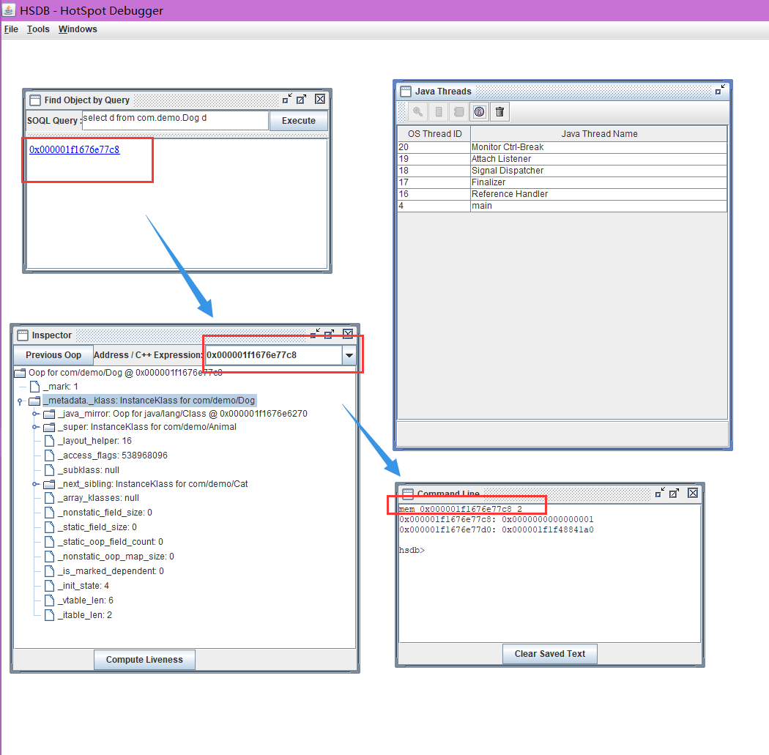Click the trash can icon in Java Threads toolbar
This screenshot has width=769, height=755.
[499, 112]
